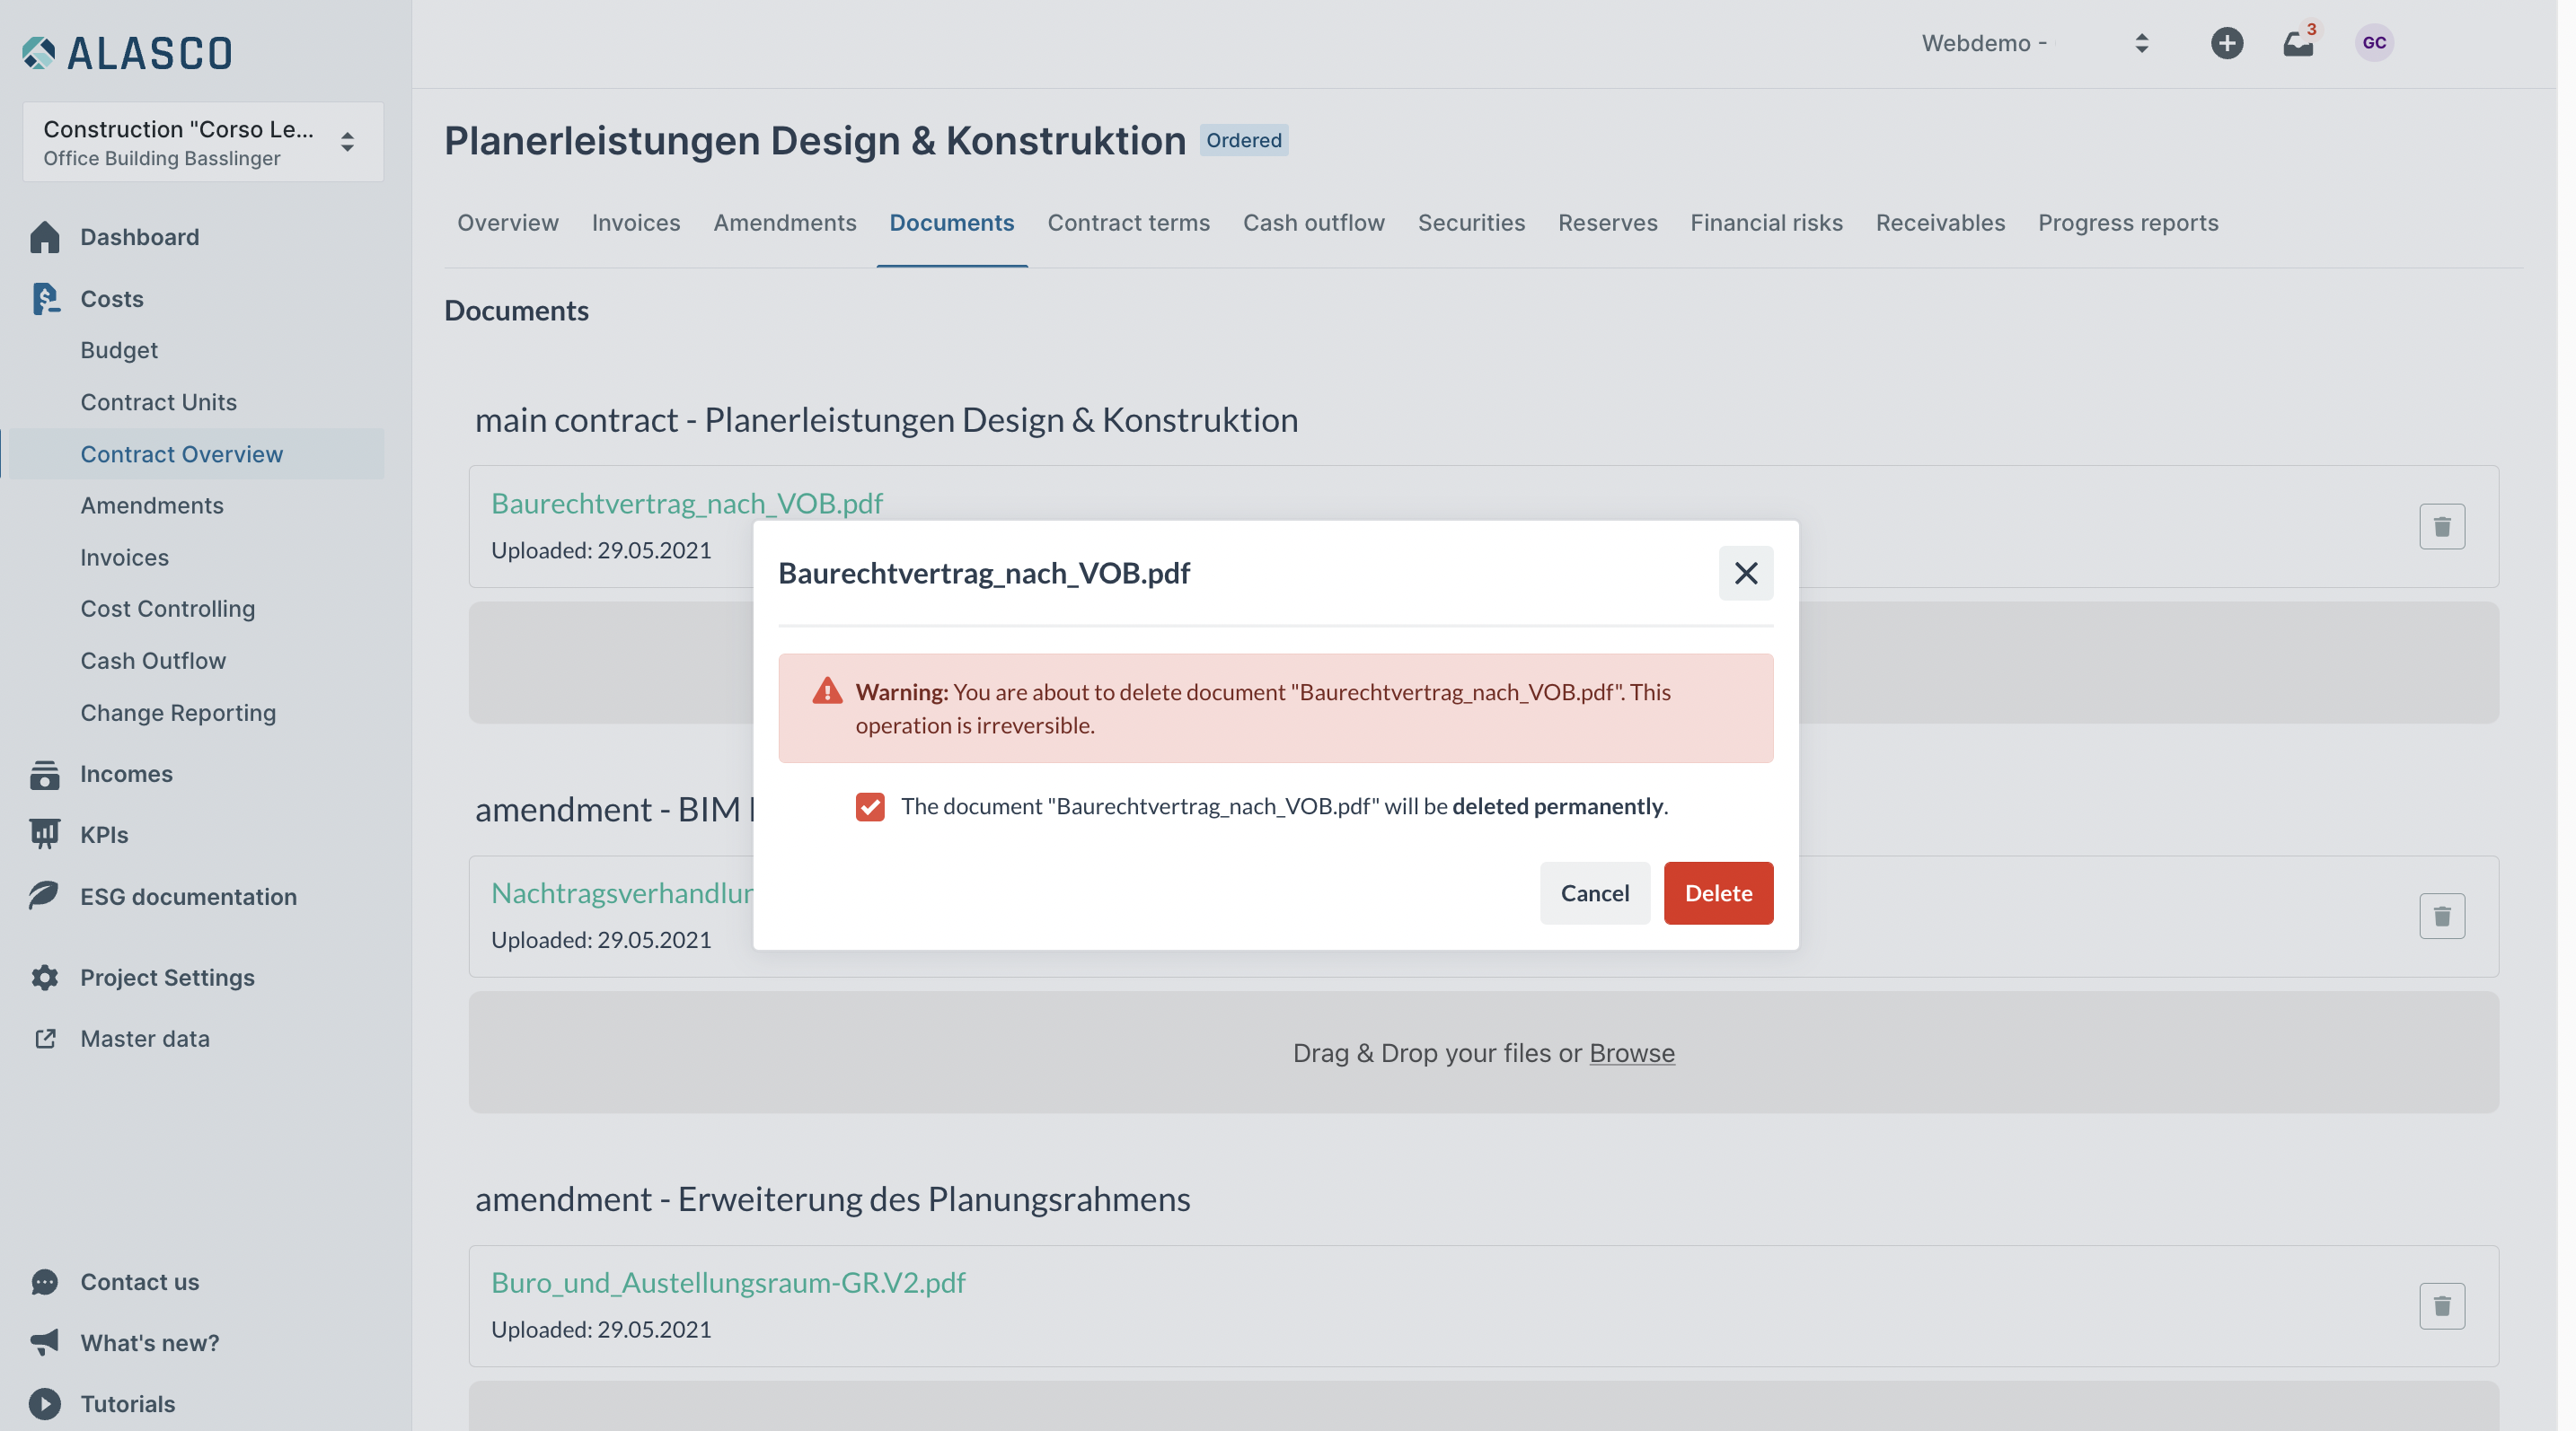Click Contact us in the sidebar
The width and height of the screenshot is (2576, 1431).
140,1282
